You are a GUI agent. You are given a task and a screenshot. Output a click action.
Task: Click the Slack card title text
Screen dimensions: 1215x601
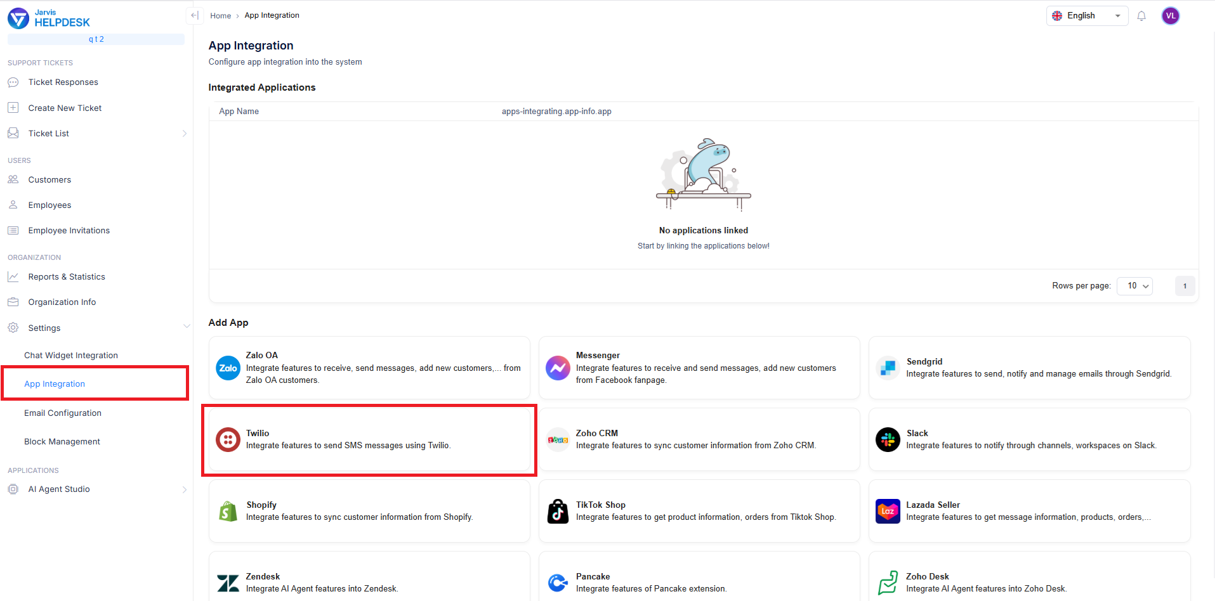[917, 433]
